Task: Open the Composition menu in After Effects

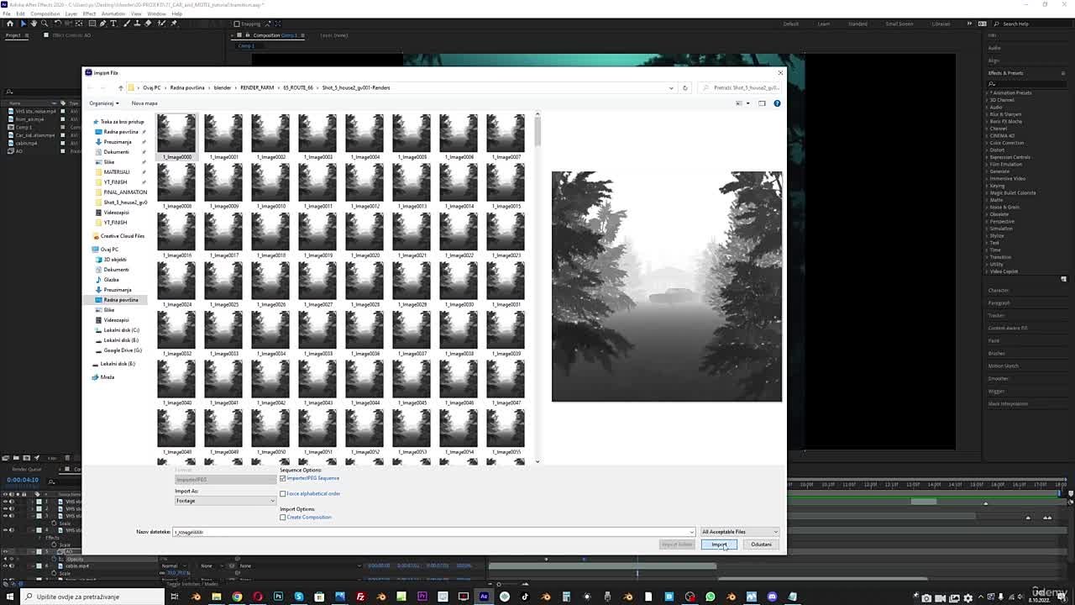Action: click(45, 13)
